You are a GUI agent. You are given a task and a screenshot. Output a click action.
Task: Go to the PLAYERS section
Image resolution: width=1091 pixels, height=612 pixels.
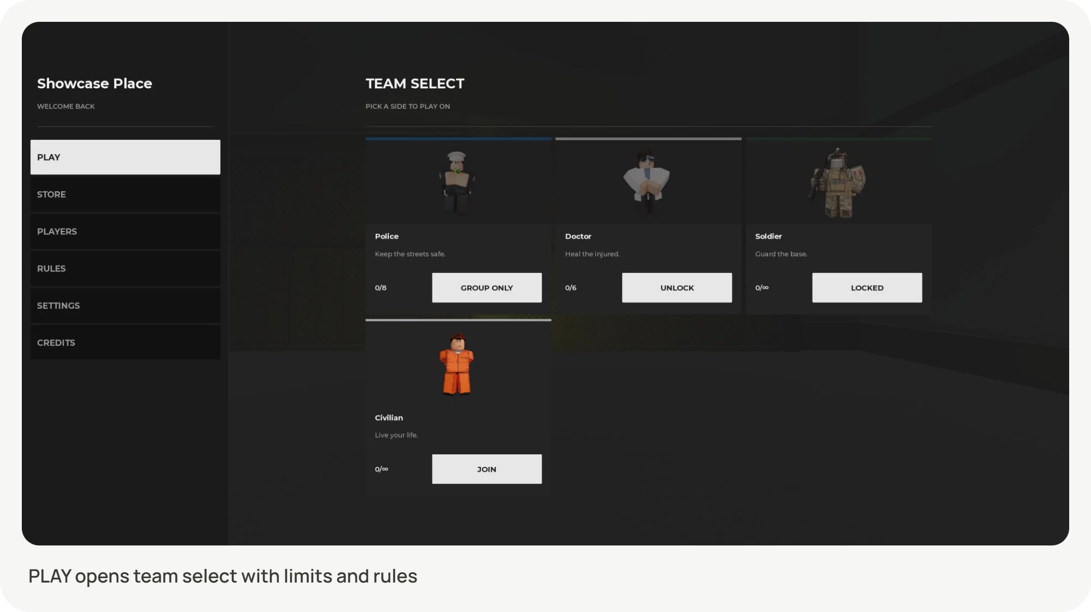point(125,231)
